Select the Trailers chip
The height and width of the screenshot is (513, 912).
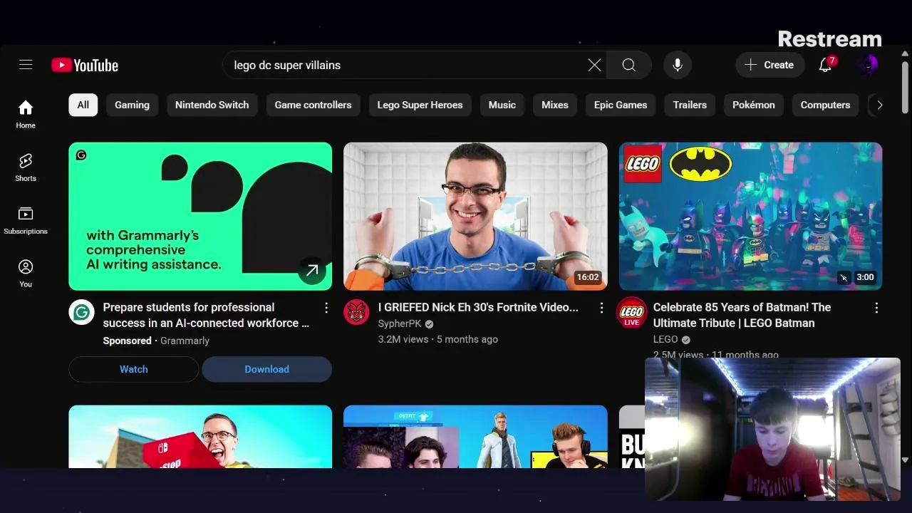coord(690,105)
